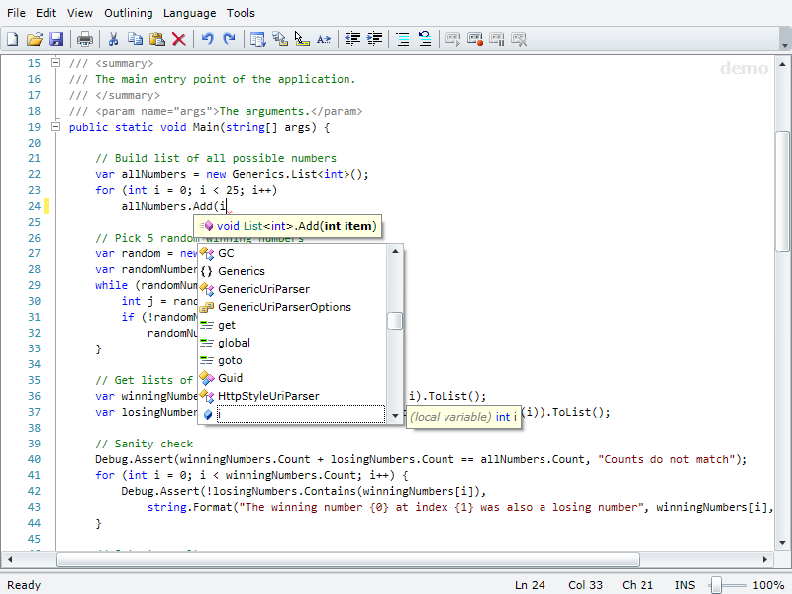The height and width of the screenshot is (594, 792).
Task: Open the toolbar overflow options arrow
Action: pos(784,45)
